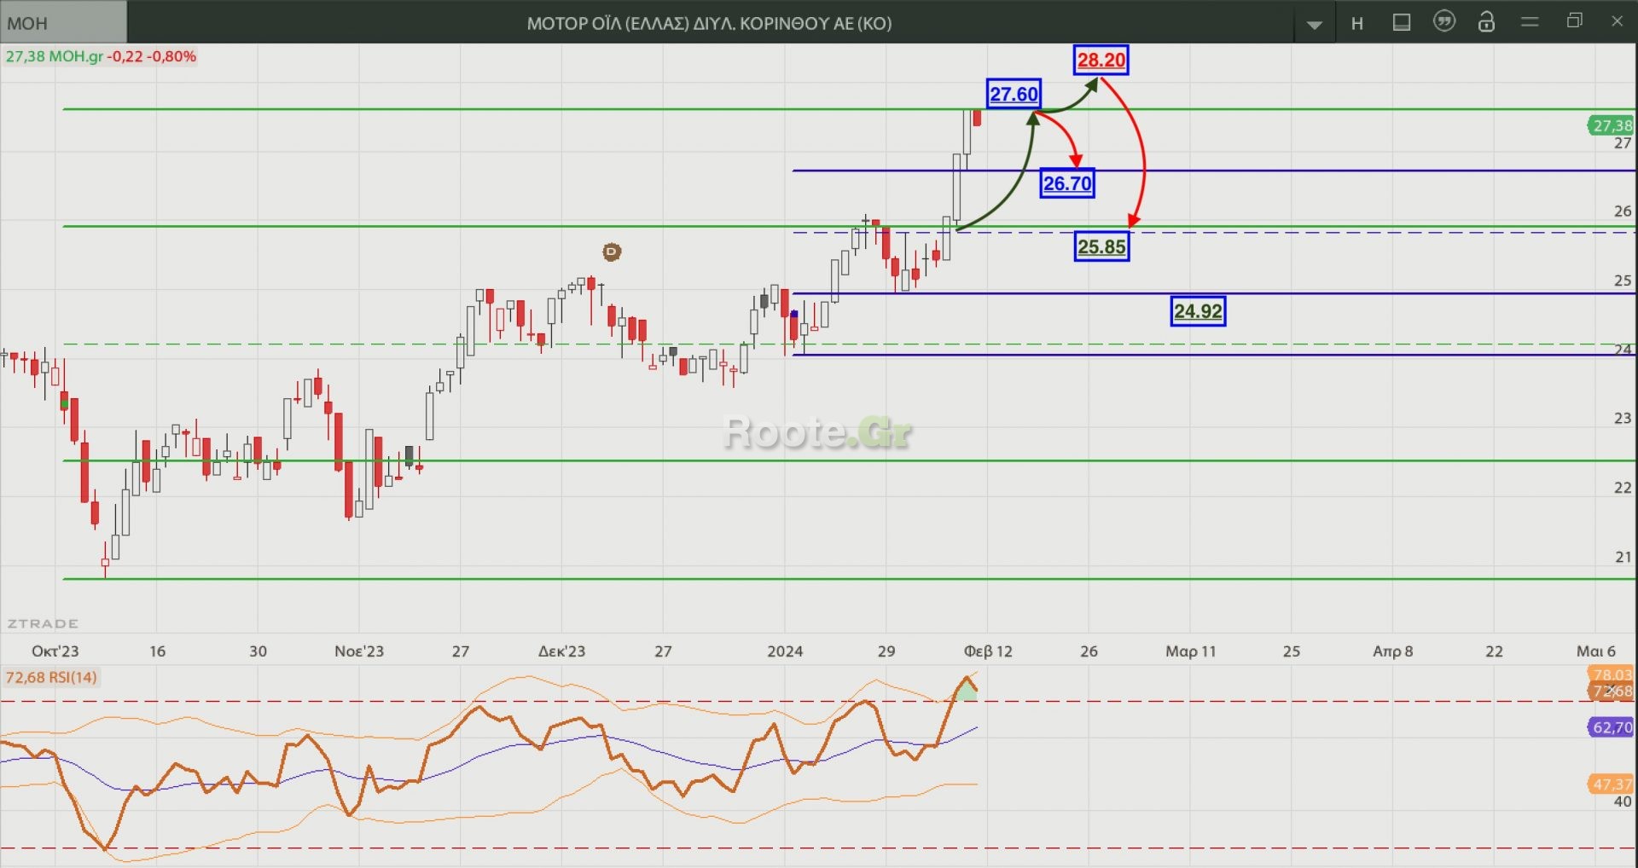This screenshot has height=868, width=1638.
Task: Select the 24.92 level annotation
Action: pos(1197,311)
